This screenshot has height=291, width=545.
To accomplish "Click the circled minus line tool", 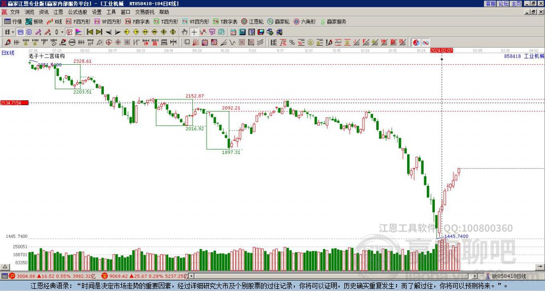I will click(72, 42).
